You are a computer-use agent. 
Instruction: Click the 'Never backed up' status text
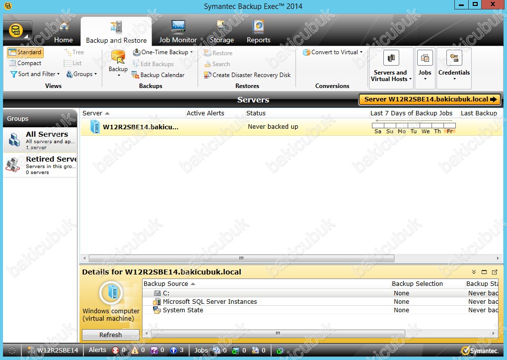[x=273, y=127]
